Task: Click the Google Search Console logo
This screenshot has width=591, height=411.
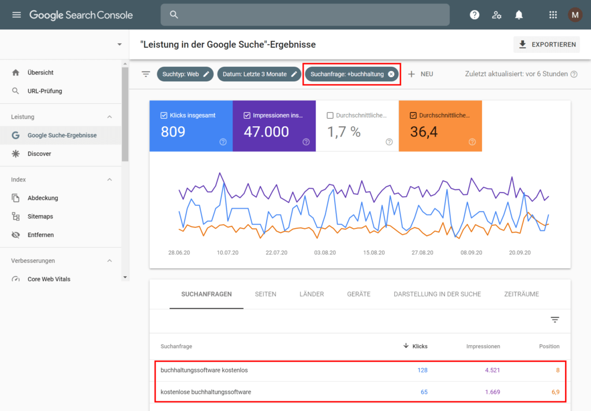Action: 81,14
